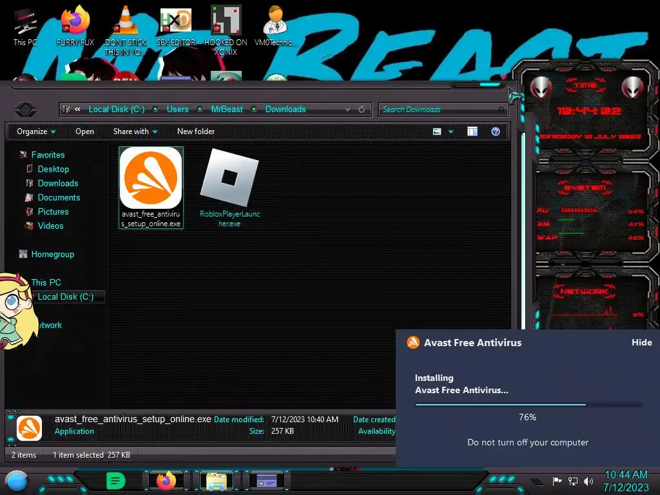Click "7/12/2023 10:40 AM" date value
The height and width of the screenshot is (495, 660).
(305, 420)
